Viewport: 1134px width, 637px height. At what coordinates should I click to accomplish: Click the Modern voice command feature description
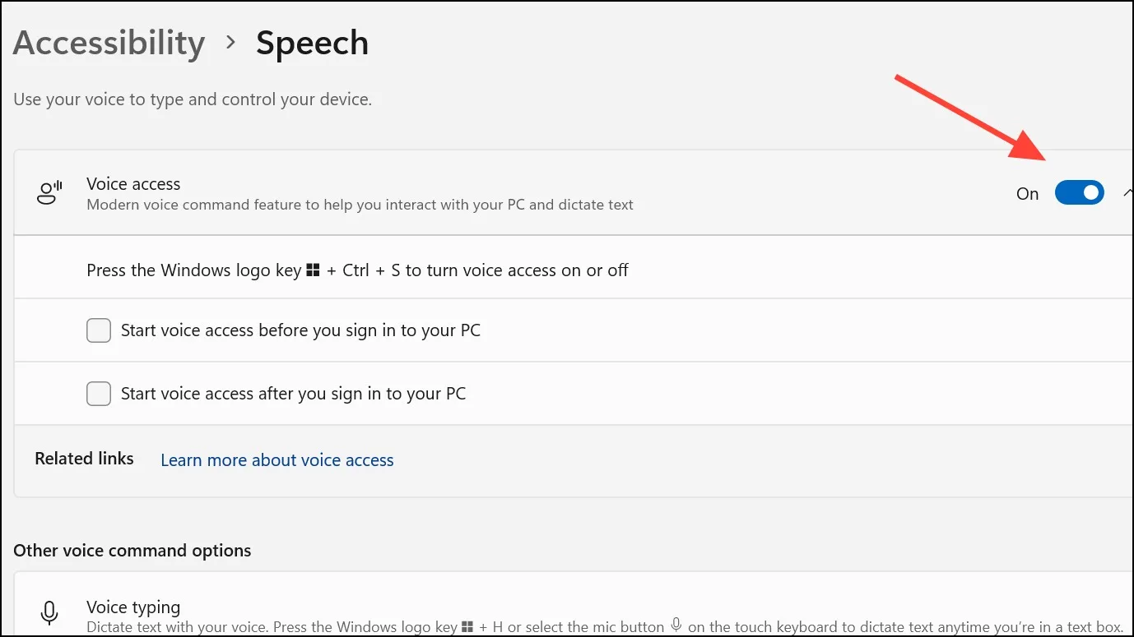pos(360,205)
